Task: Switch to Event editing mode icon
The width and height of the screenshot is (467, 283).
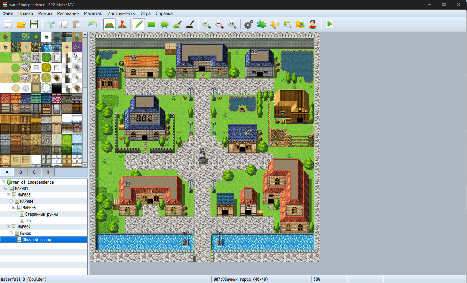Action: click(x=122, y=24)
